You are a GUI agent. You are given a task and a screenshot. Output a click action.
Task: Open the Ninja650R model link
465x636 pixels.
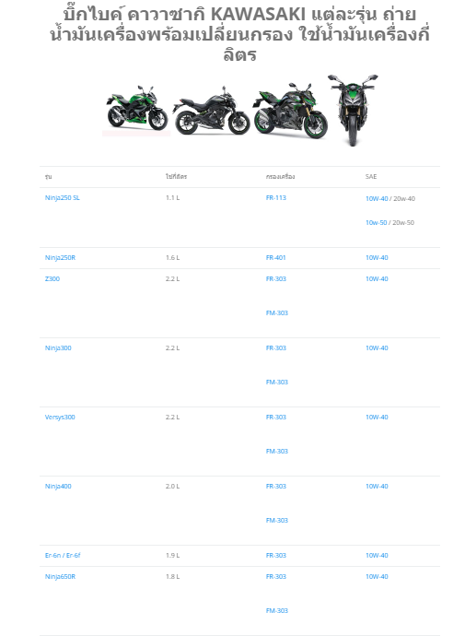[60, 576]
